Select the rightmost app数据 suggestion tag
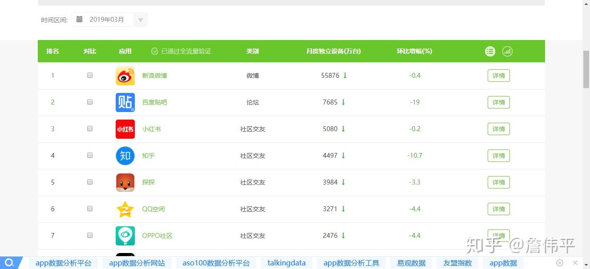The height and width of the screenshot is (269, 590). coord(503,263)
